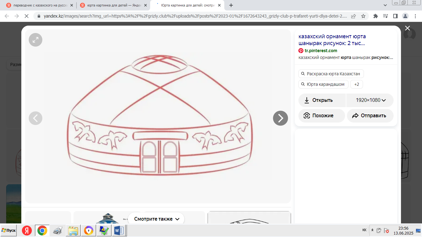This screenshot has height=237, width=422.
Task: Show the +2 more search suggestions
Action: (357, 84)
